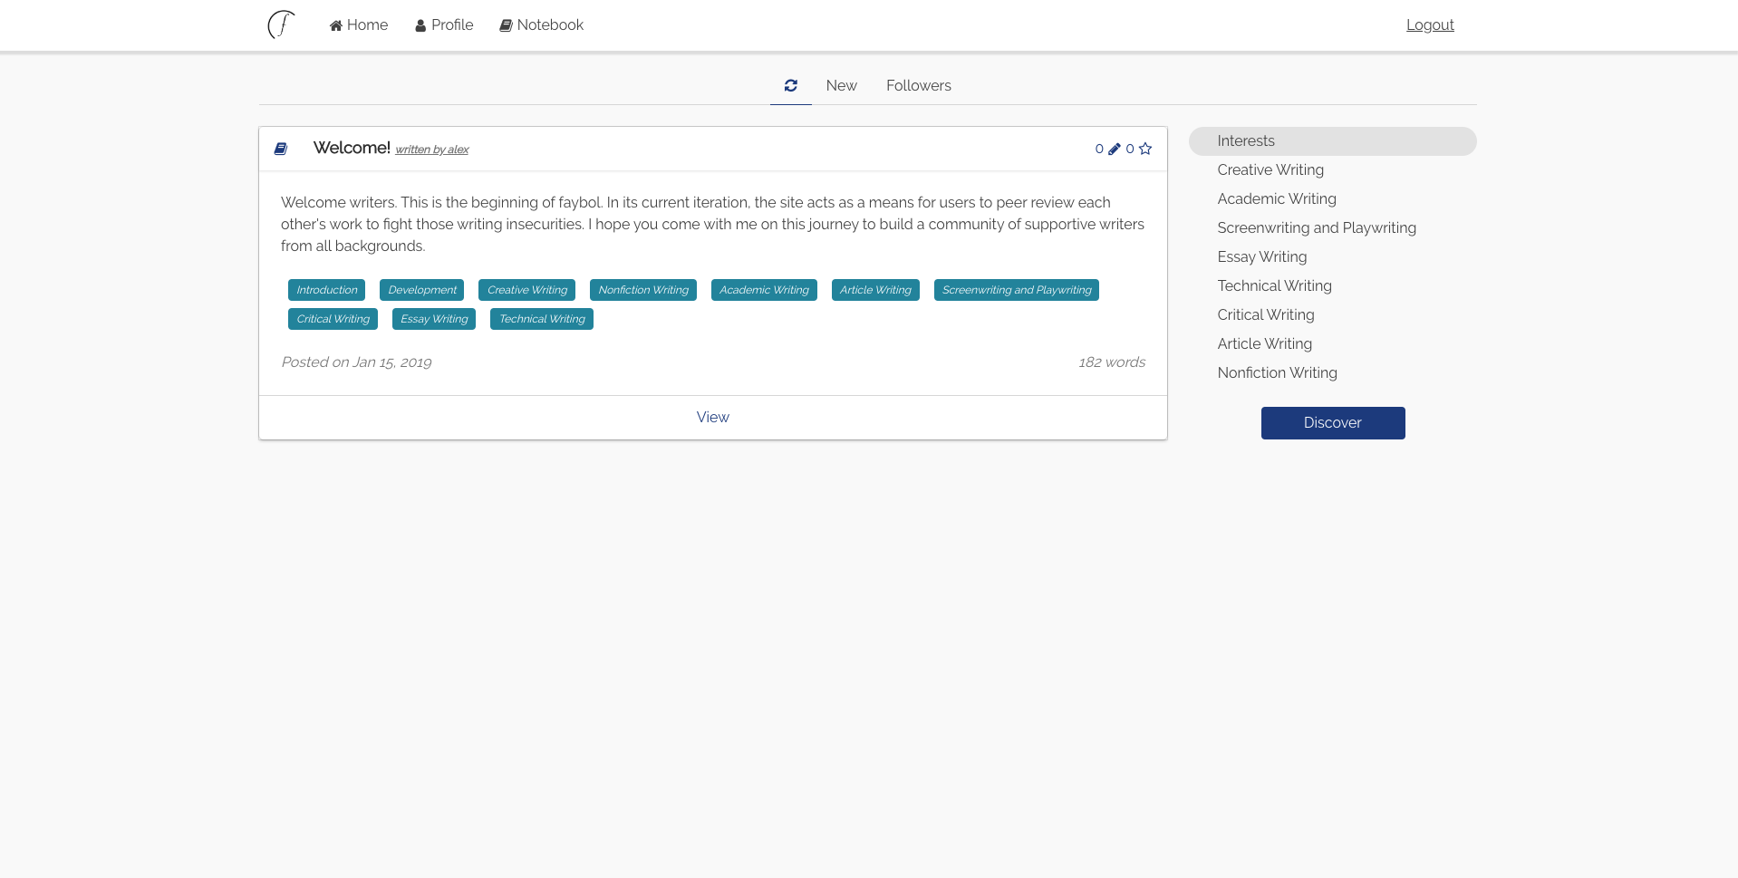Select the Introduction tag
Screen dimensions: 1738x878
click(x=327, y=290)
